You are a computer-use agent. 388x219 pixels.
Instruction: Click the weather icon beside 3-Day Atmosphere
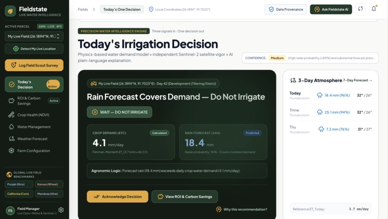point(293,80)
